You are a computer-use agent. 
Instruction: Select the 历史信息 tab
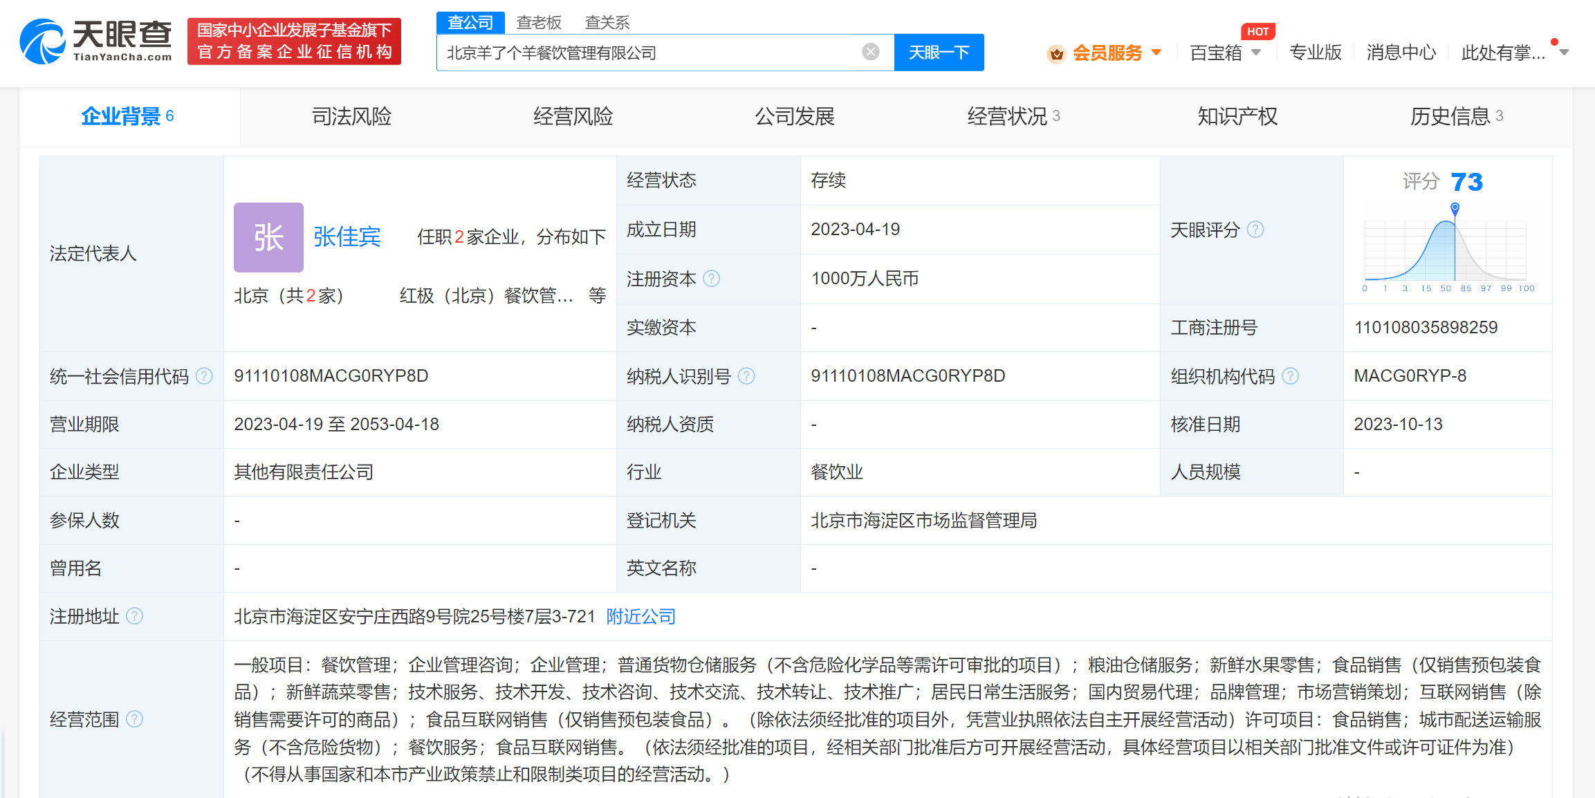pos(1456,116)
